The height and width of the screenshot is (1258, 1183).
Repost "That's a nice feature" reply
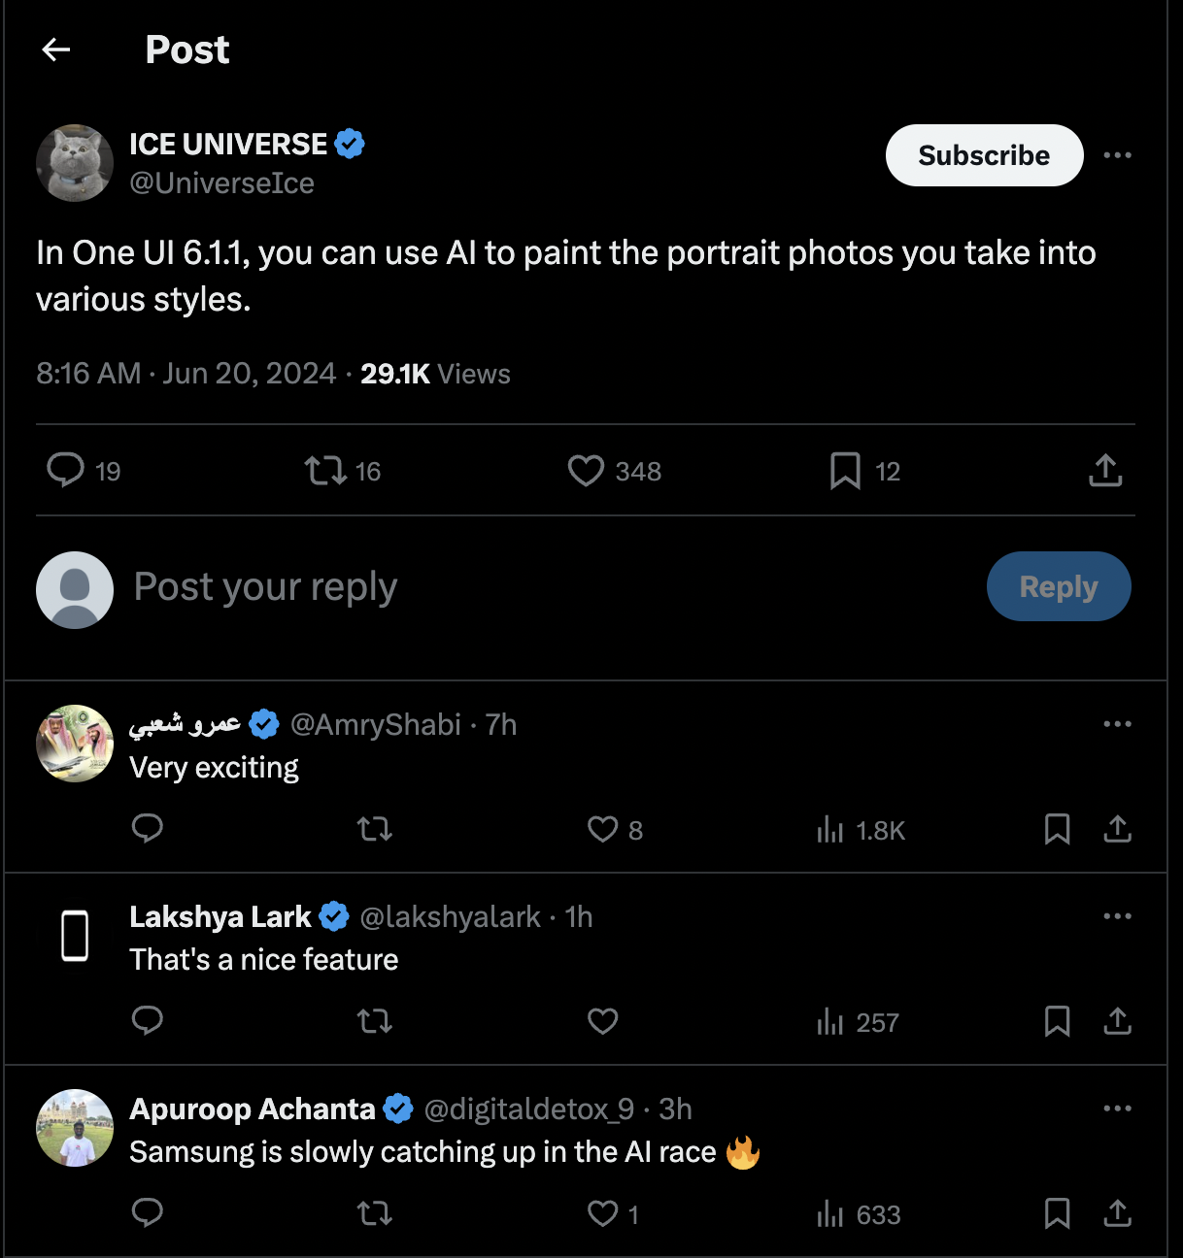click(374, 1021)
